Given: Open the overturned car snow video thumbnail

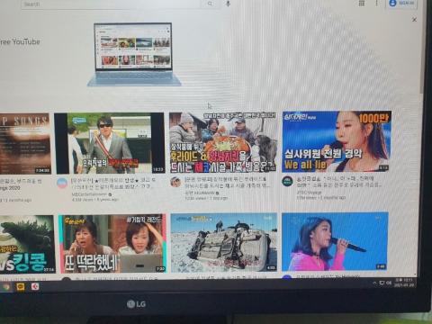Looking at the screenshot, I should click(224, 242).
